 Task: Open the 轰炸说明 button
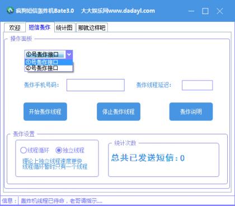pyautogui.click(x=191, y=111)
